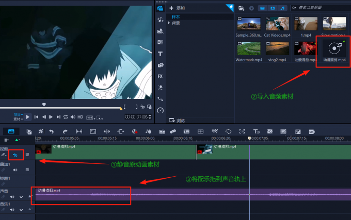Select the 样本 library folder
Image resolution: width=351 pixels, height=220 pixels.
176,17
